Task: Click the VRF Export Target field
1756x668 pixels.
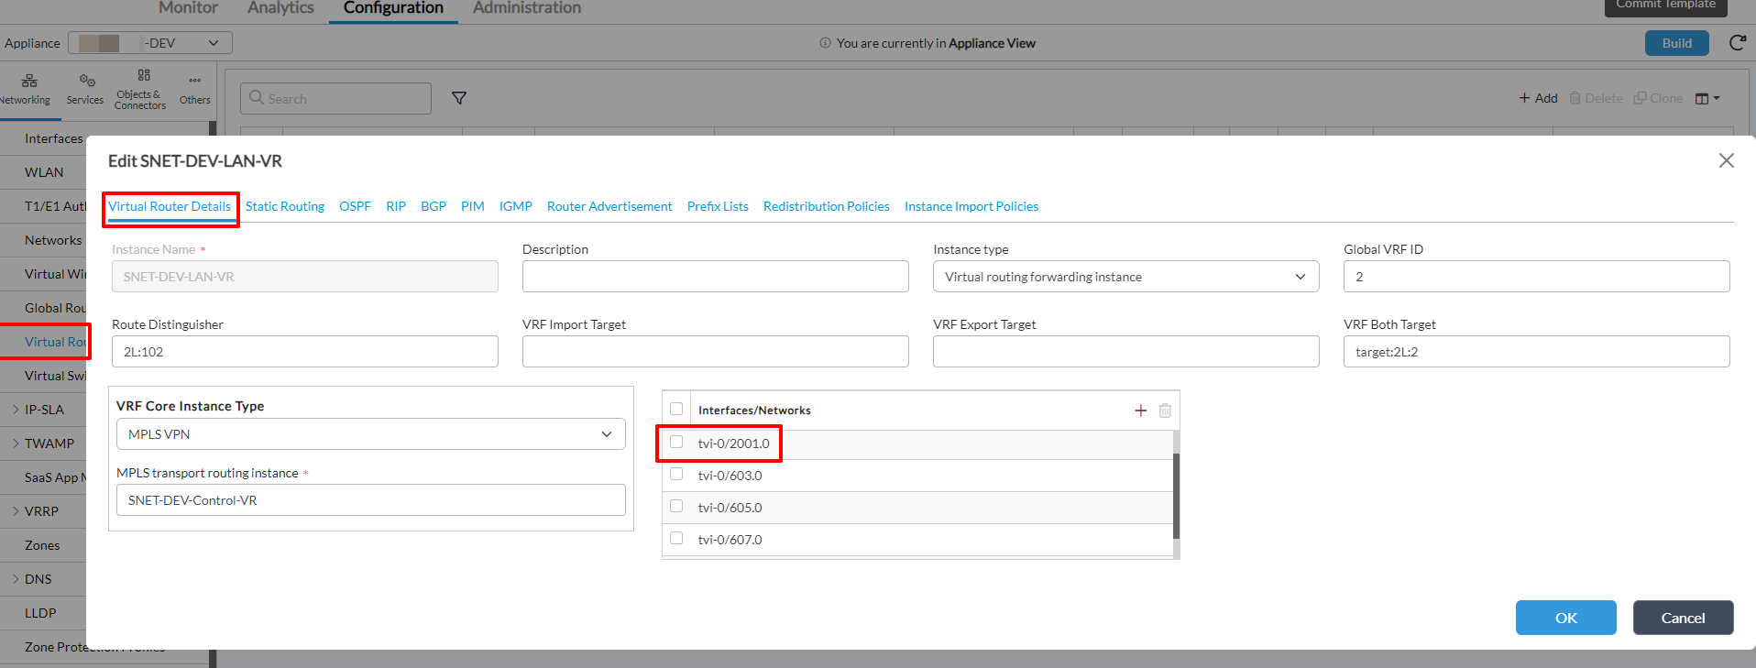Action: tap(1125, 352)
